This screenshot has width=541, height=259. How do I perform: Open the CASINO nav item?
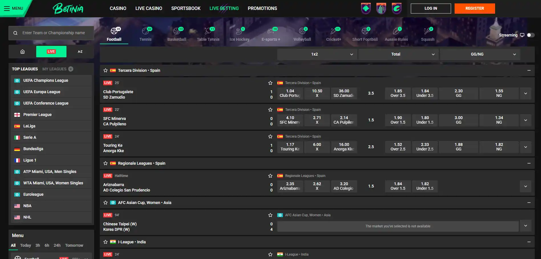click(x=118, y=9)
